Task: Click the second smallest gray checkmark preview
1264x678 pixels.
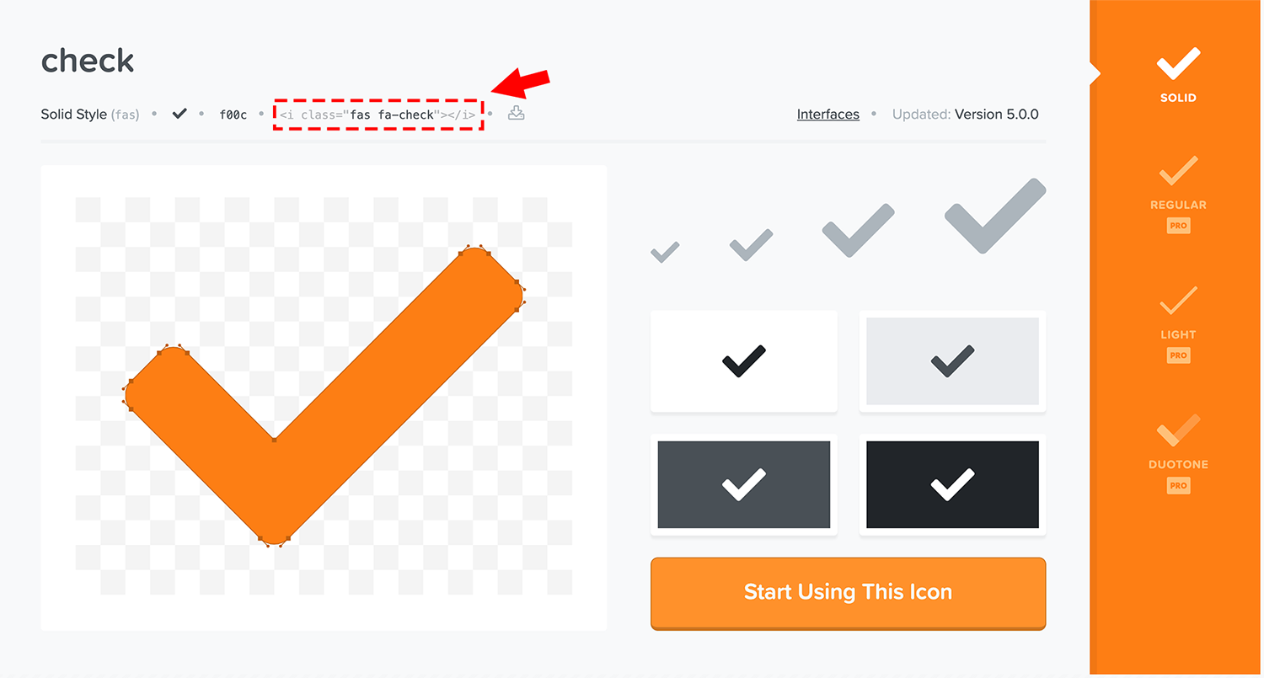Action: point(751,244)
